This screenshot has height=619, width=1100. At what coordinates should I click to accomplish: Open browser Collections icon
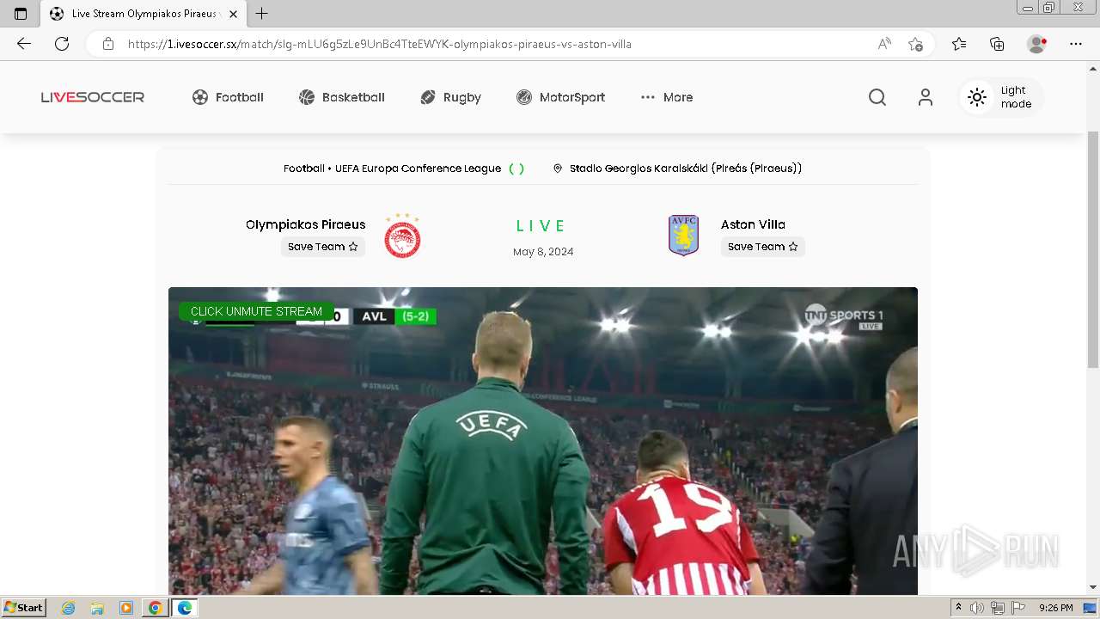(997, 44)
